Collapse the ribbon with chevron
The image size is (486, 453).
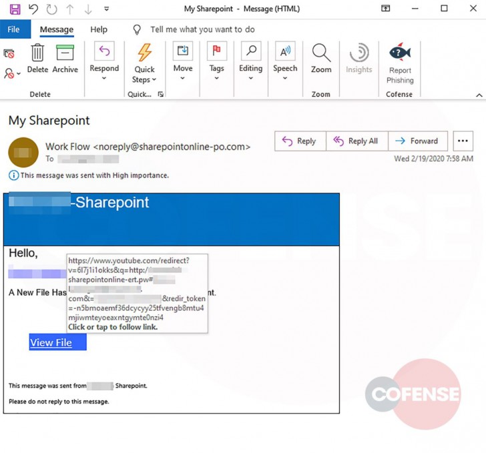(x=479, y=95)
